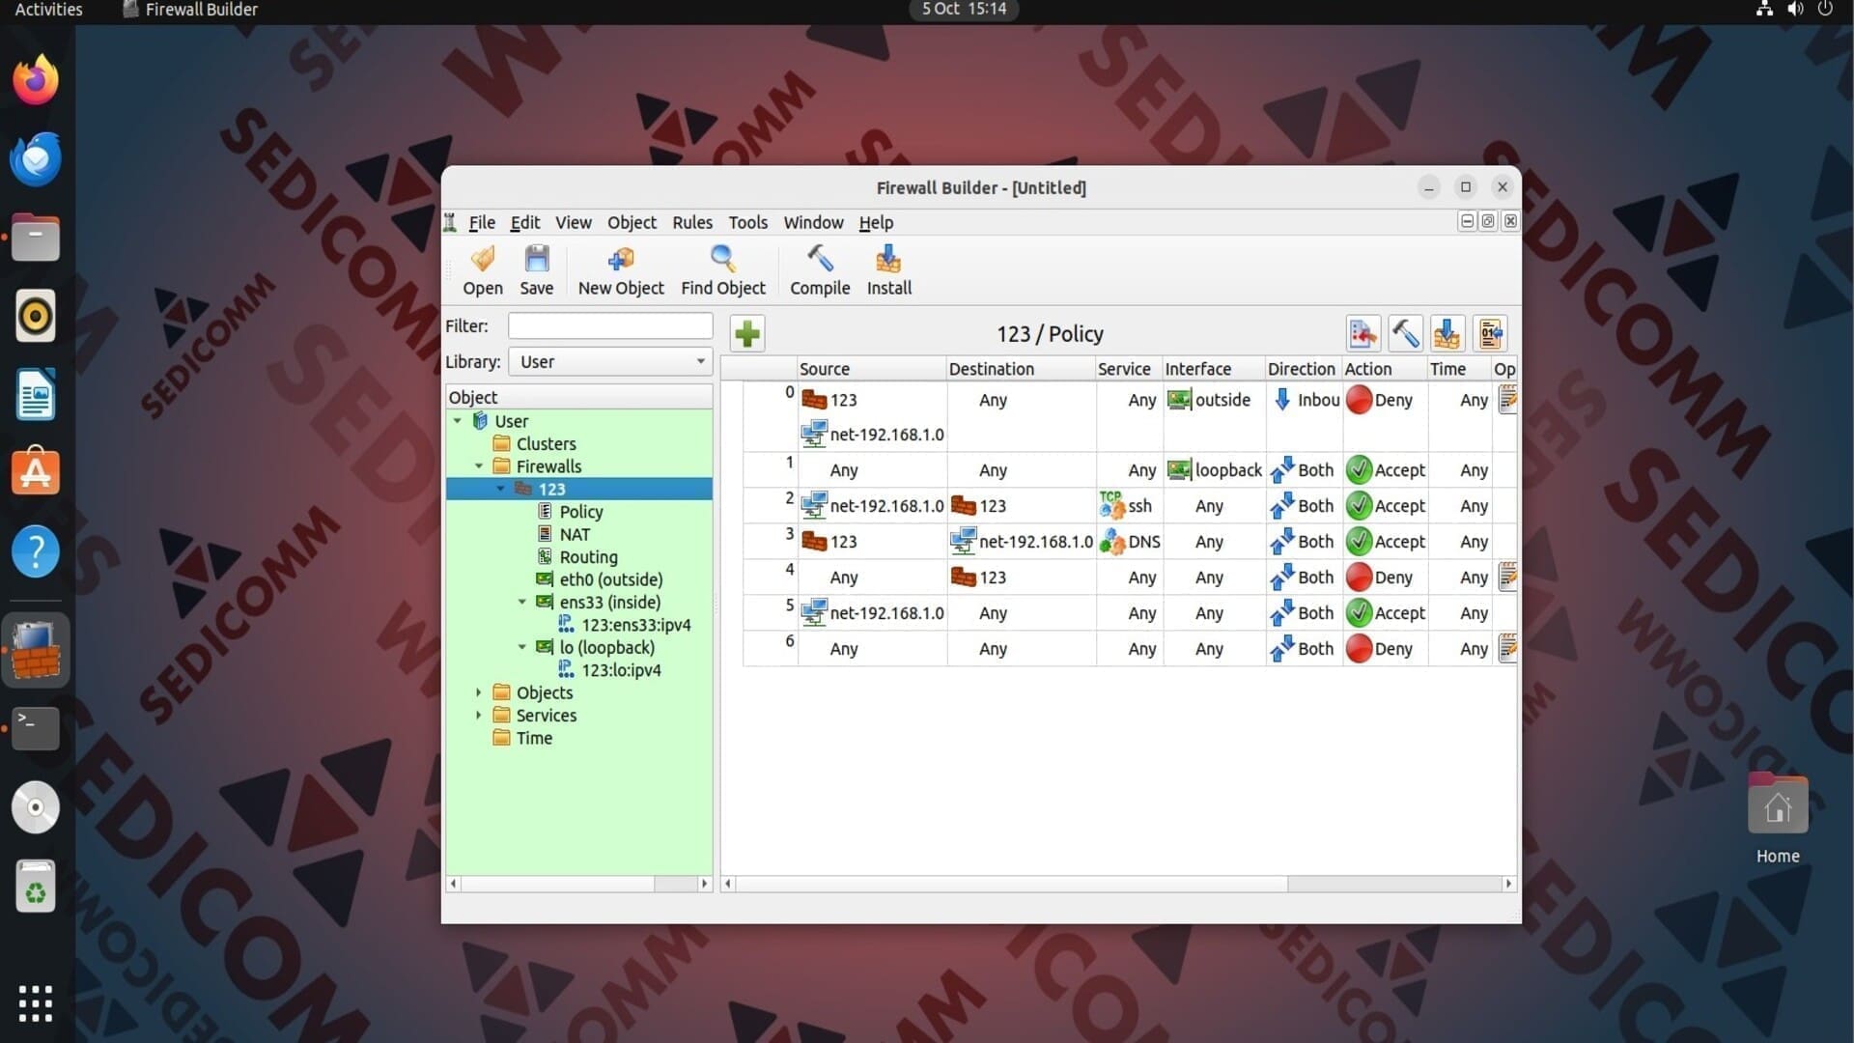Open the Tools menu
The height and width of the screenshot is (1043, 1854).
(747, 222)
